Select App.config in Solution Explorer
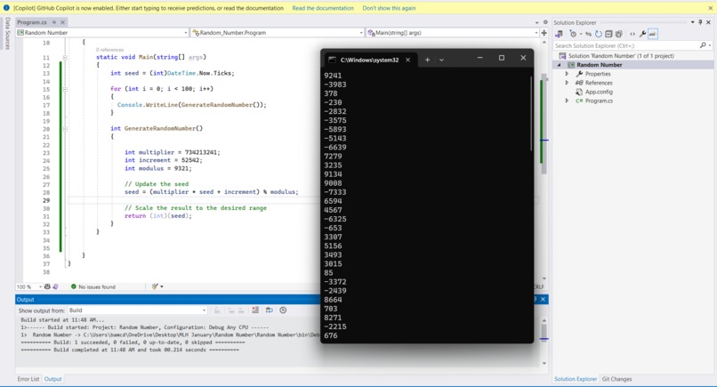717x387 pixels. tap(599, 92)
